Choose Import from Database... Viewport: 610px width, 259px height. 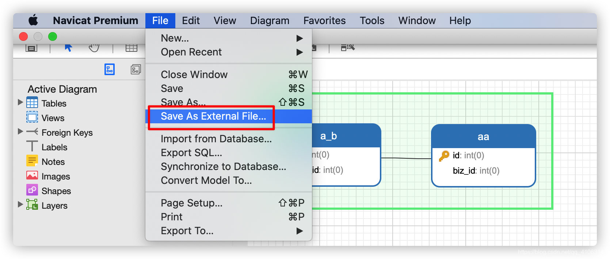coord(229,139)
